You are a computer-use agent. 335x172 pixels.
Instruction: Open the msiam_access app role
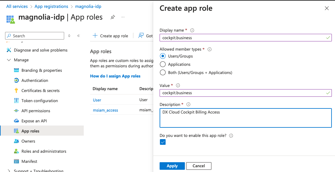105,110
